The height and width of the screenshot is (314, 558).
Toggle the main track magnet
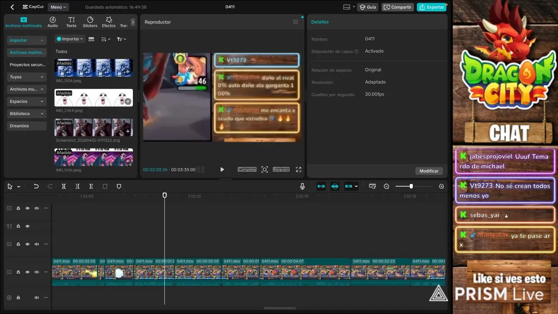point(321,186)
